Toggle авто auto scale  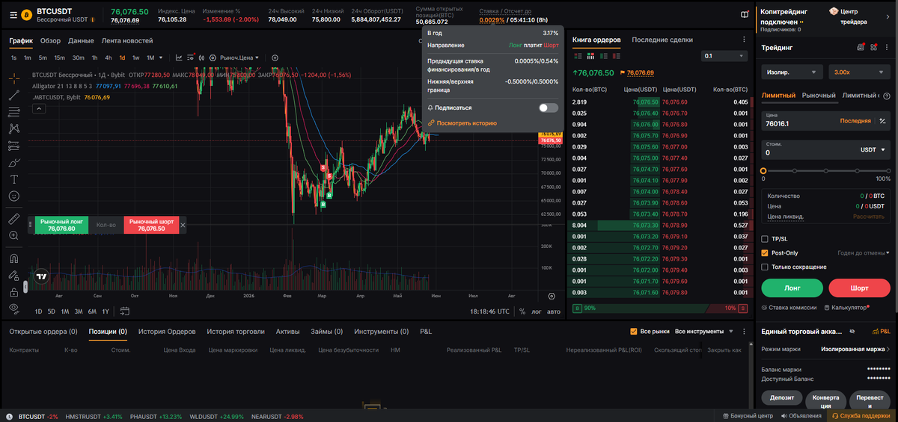pos(553,311)
